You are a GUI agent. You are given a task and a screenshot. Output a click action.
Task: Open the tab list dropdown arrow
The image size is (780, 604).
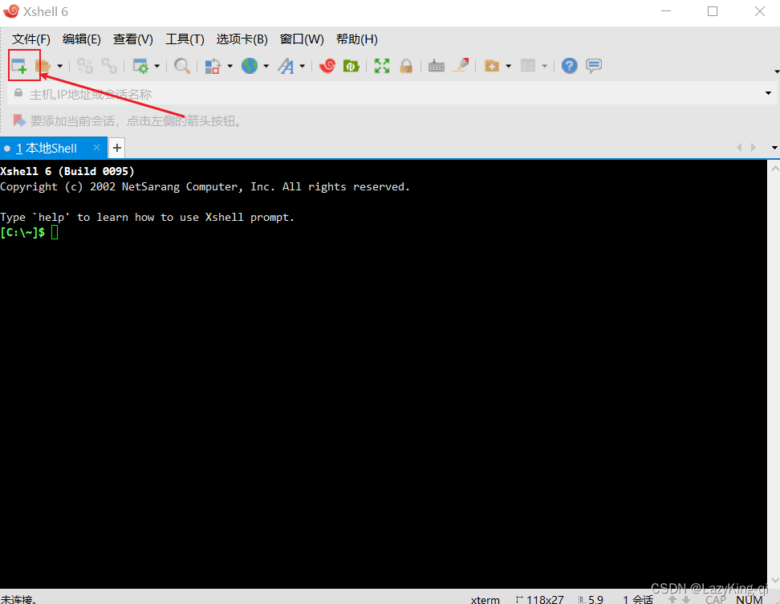pos(774,148)
